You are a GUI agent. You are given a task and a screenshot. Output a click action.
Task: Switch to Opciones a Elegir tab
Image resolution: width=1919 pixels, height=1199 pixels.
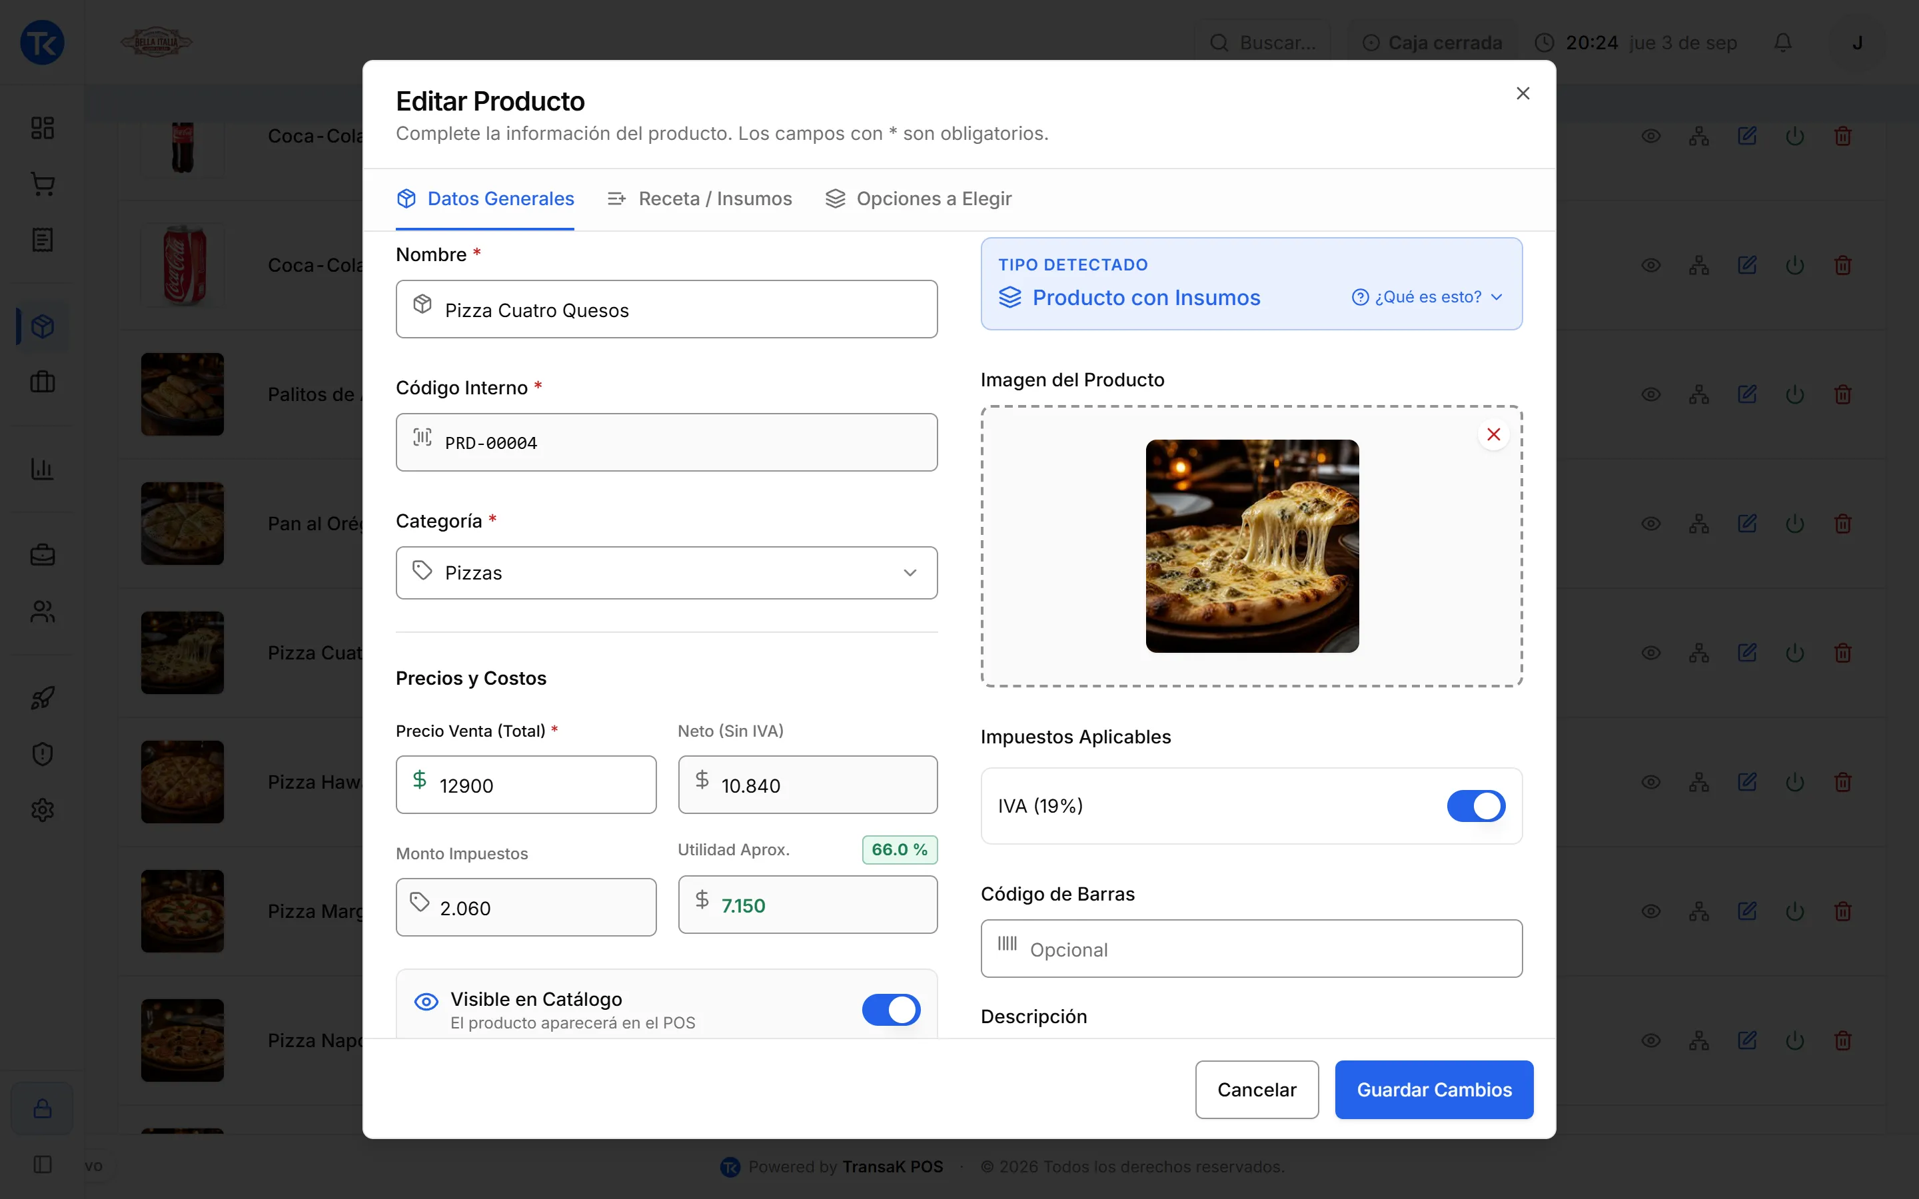[918, 199]
